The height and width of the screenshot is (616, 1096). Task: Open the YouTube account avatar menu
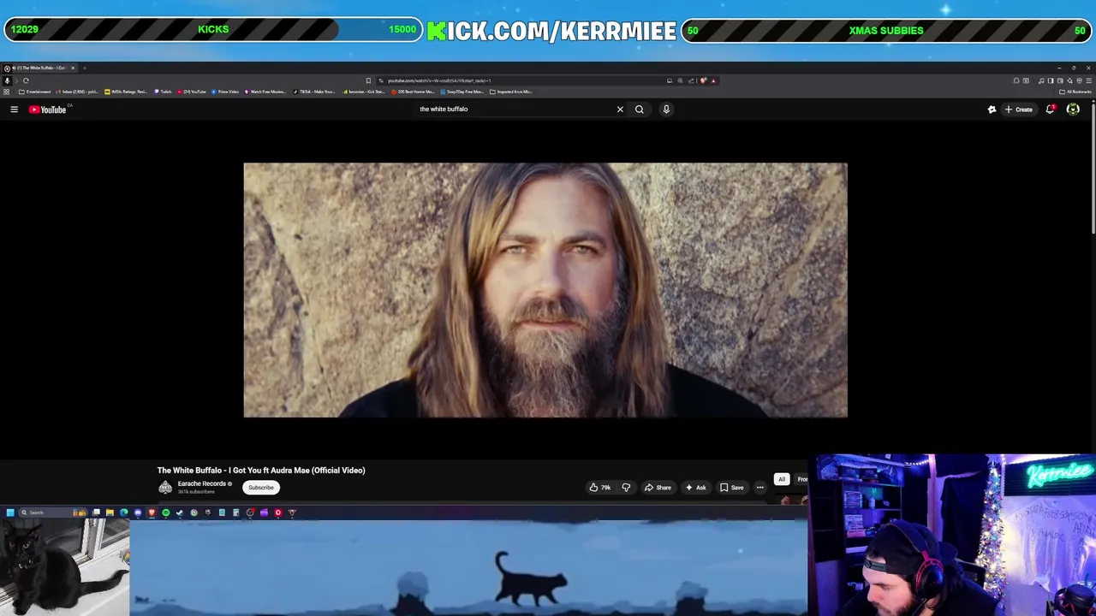coord(1073,110)
